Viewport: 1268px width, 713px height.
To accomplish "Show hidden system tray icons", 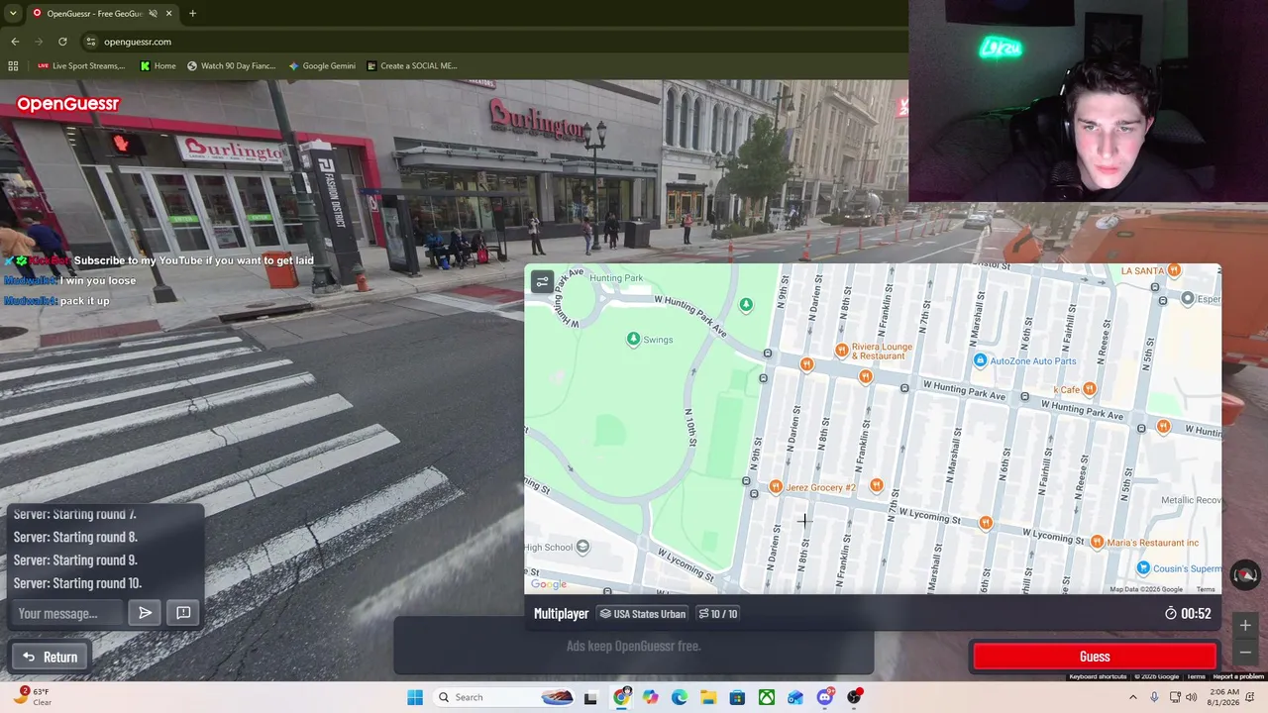I will click(1133, 697).
